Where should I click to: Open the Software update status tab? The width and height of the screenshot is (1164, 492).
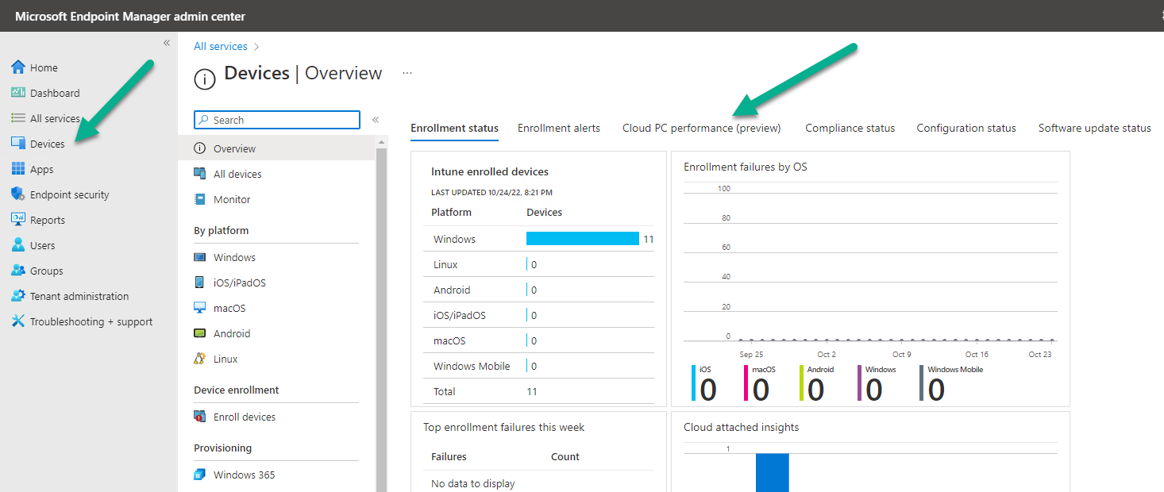click(x=1094, y=128)
